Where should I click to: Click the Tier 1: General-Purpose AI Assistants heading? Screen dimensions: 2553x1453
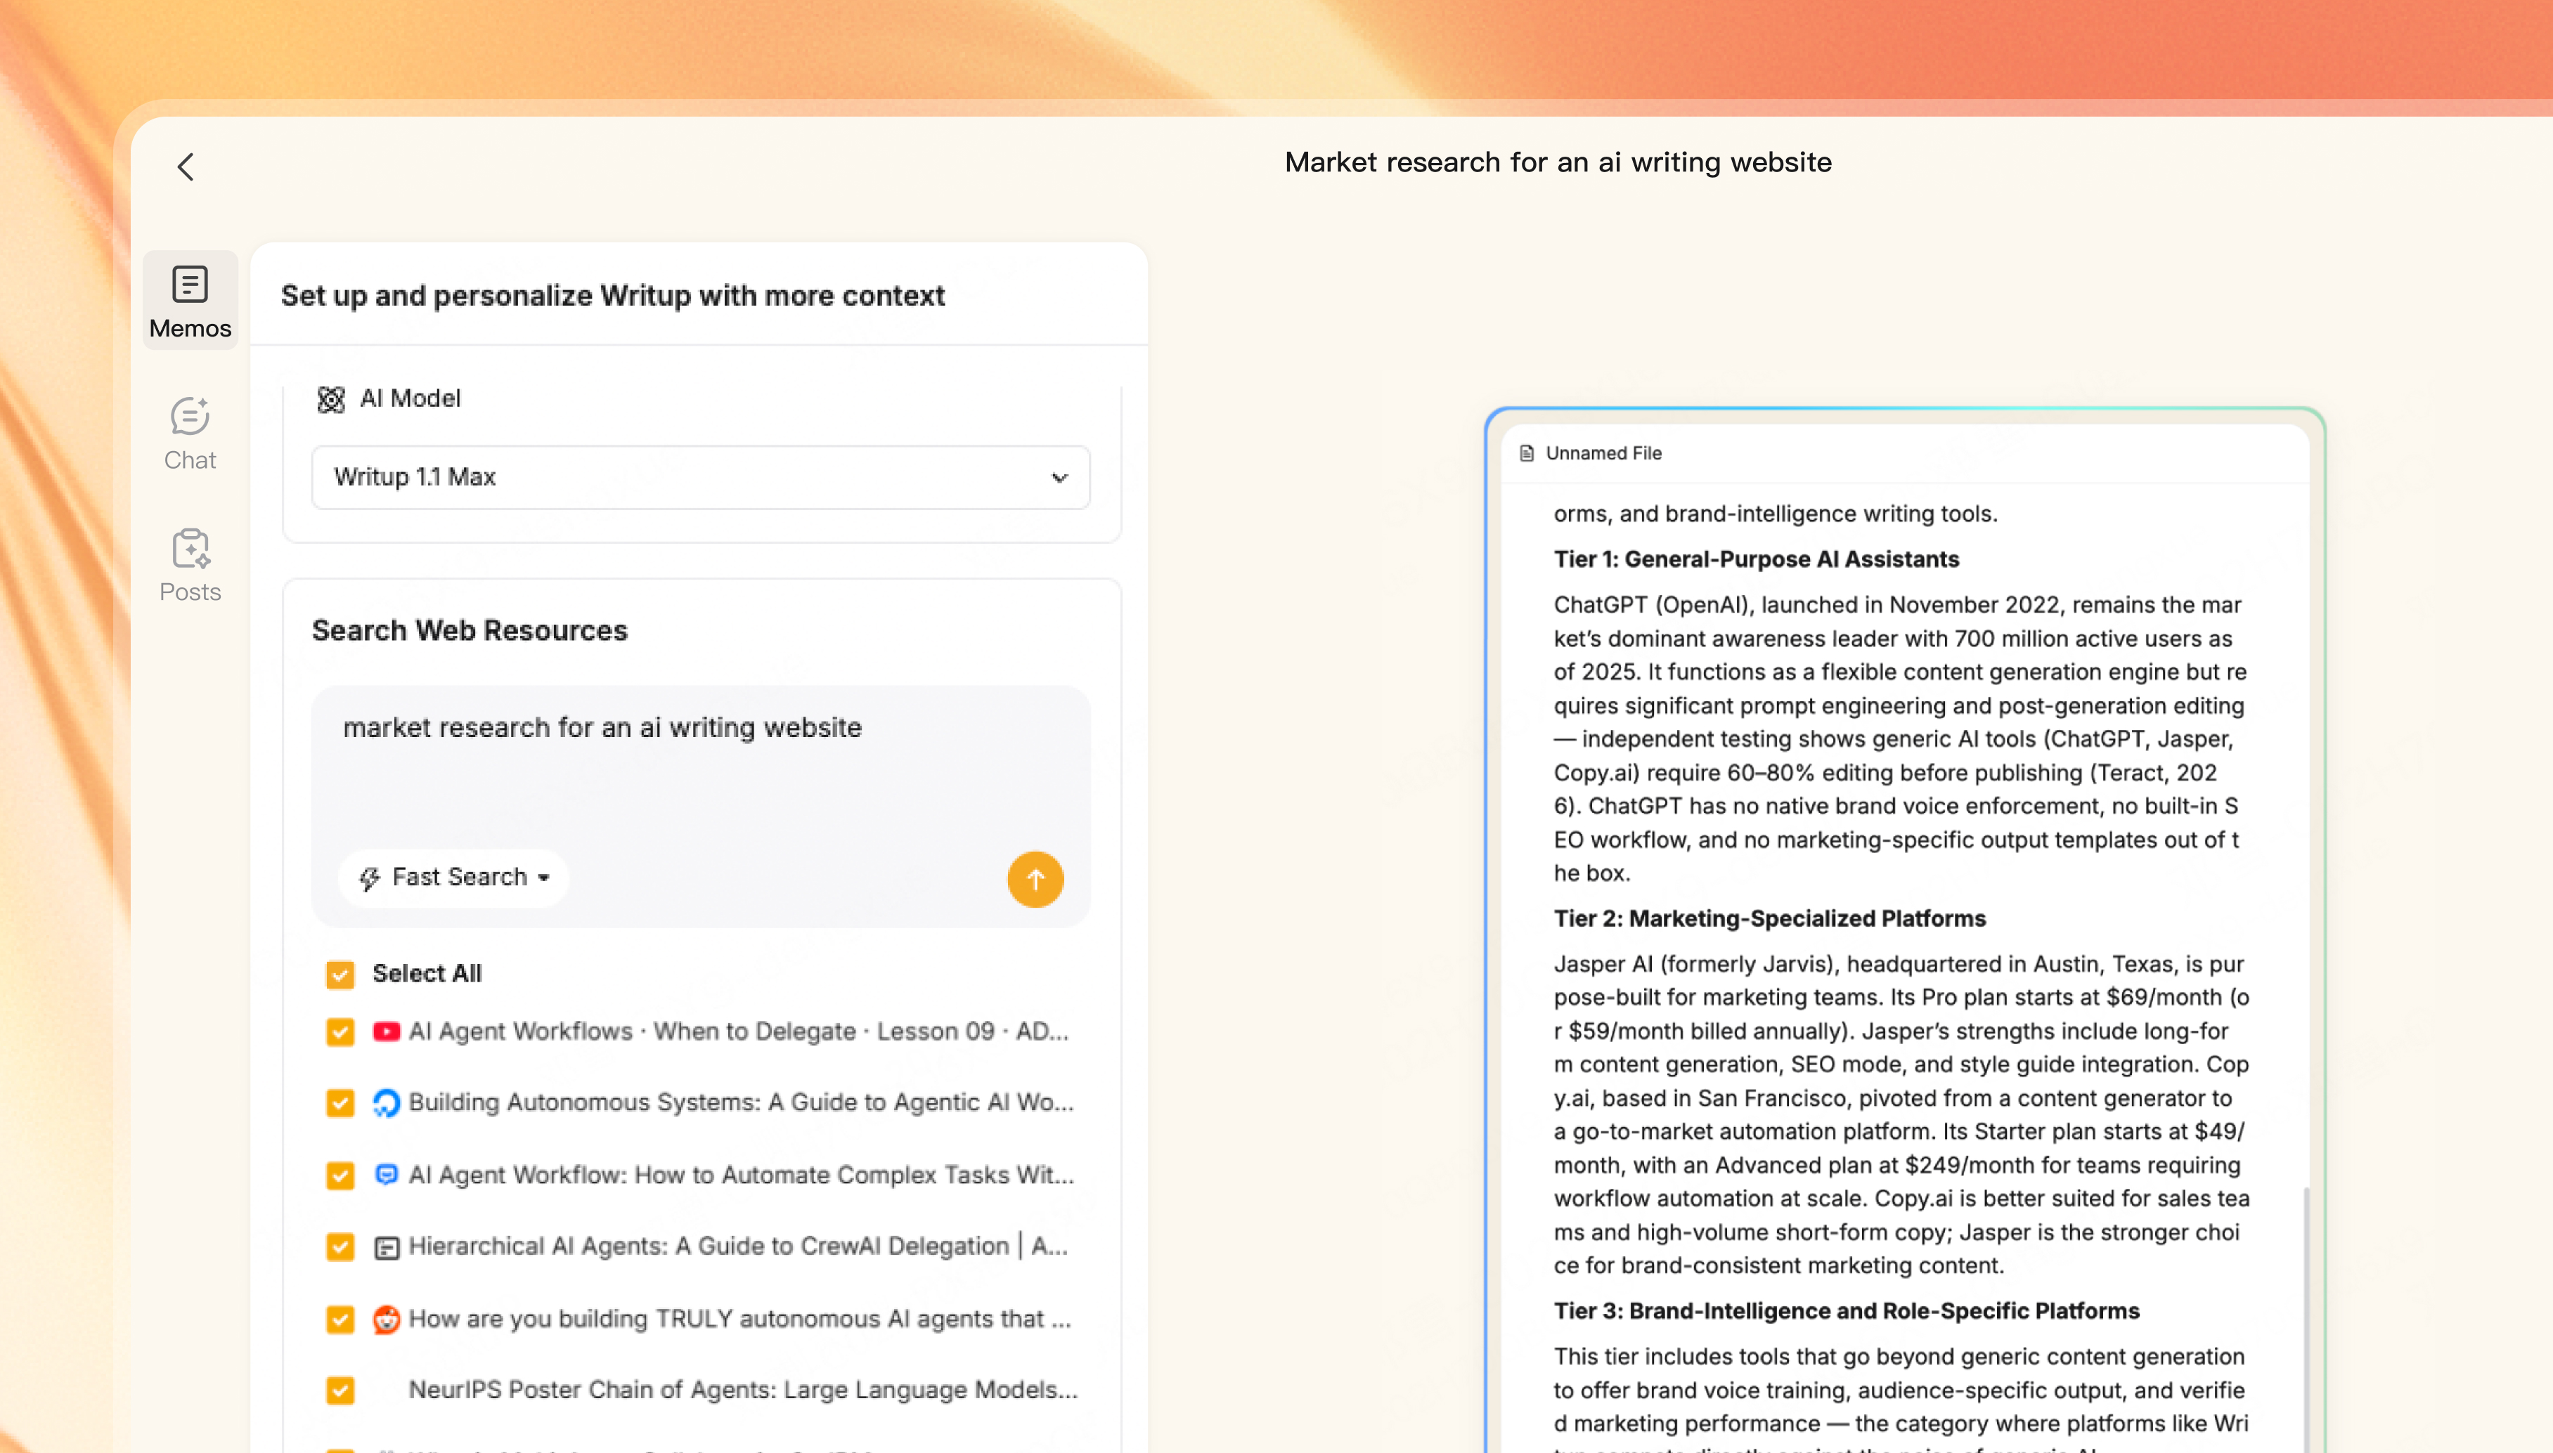(x=1756, y=559)
